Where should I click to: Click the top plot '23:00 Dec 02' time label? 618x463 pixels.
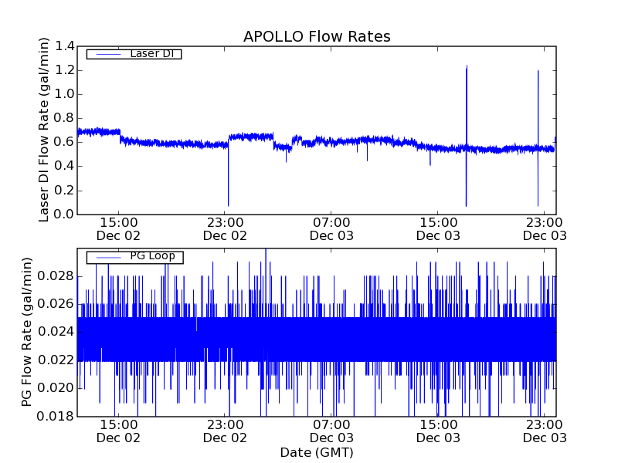pos(225,229)
